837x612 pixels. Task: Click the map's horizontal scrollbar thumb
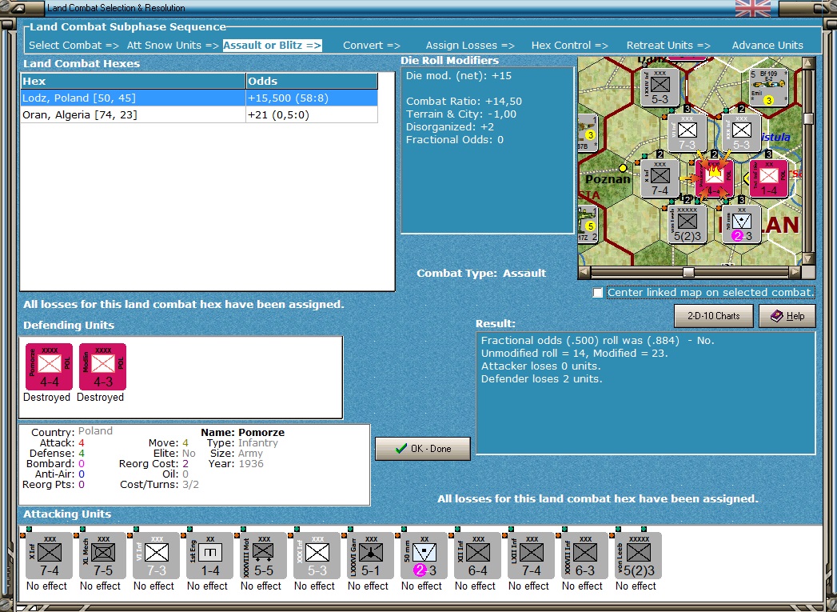[688, 272]
